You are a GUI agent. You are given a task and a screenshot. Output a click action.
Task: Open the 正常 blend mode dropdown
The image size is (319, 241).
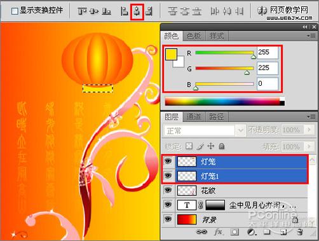tap(204, 130)
